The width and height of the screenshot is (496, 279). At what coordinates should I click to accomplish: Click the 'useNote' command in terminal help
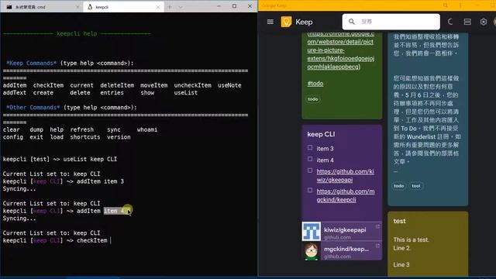click(229, 85)
